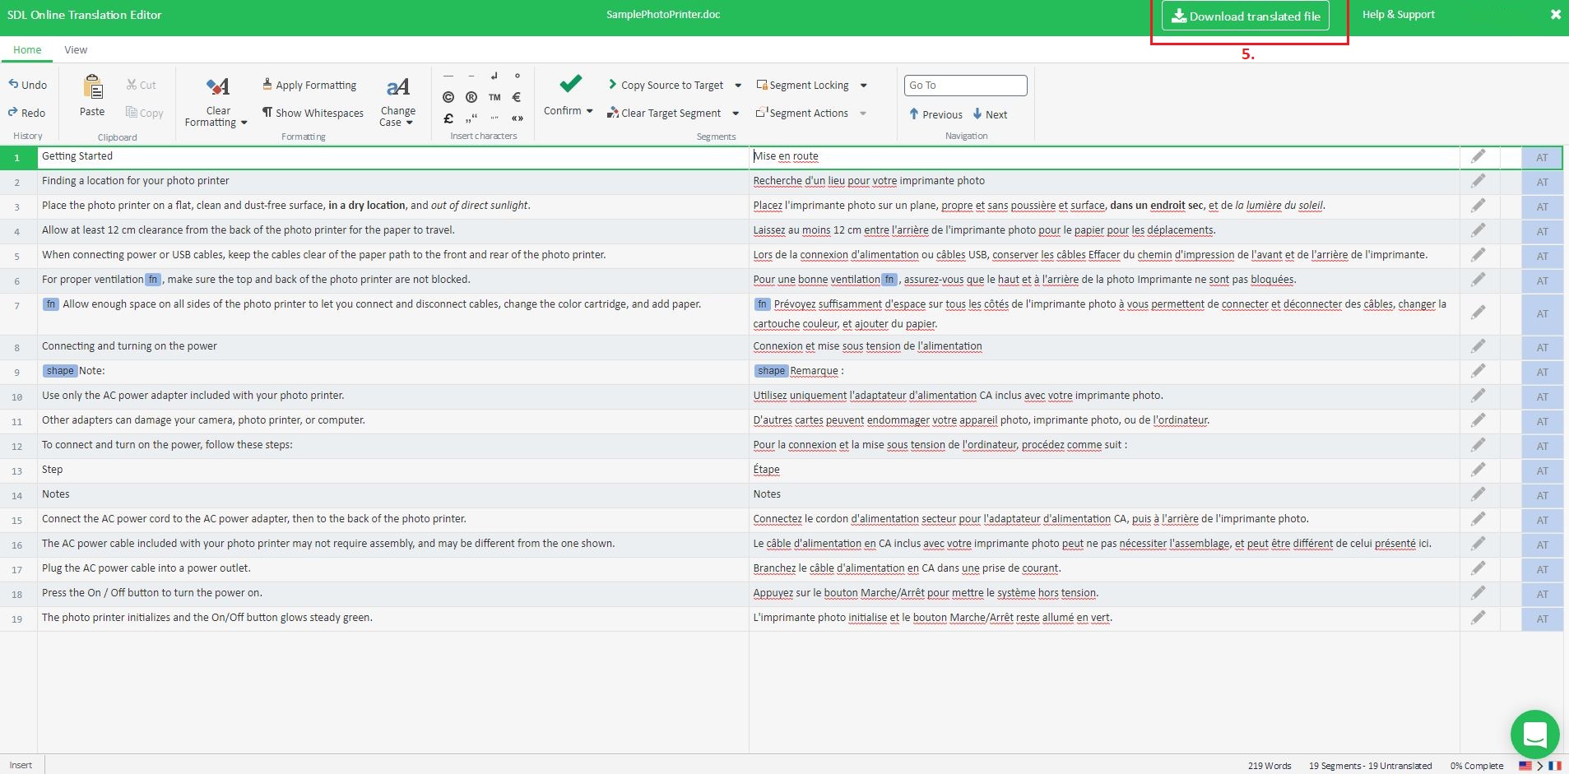This screenshot has height=774, width=1569.
Task: Go to Next segment
Action: (x=990, y=114)
